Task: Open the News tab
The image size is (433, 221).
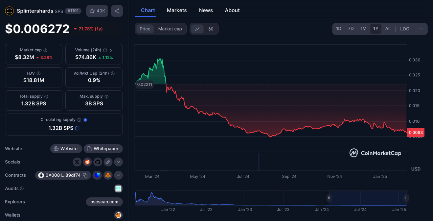Action: 206,10
